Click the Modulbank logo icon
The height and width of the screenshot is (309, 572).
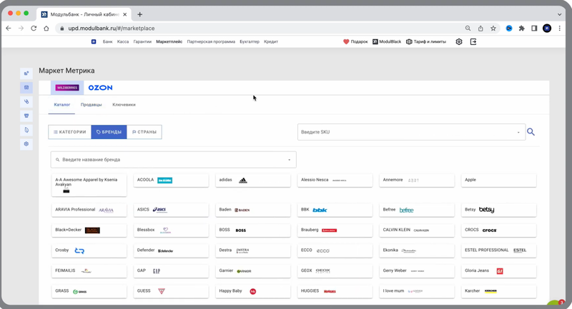tap(94, 42)
